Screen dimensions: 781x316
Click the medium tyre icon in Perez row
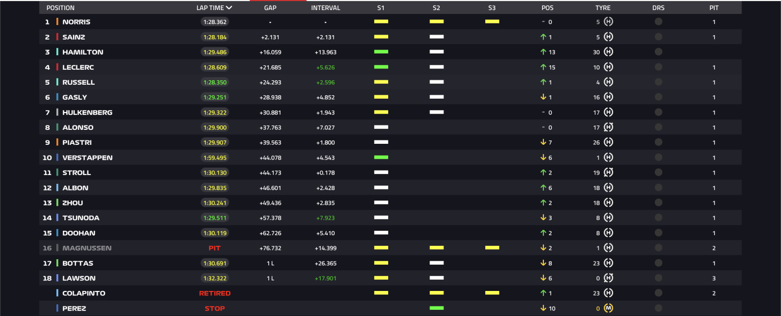[609, 308]
